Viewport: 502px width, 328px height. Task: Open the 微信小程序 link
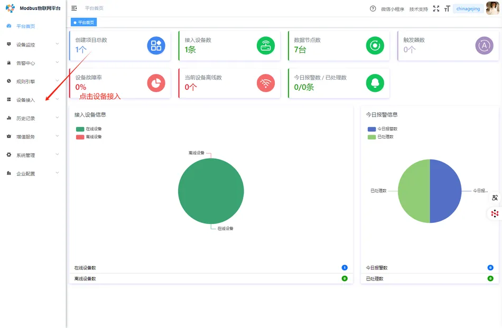tap(393, 9)
